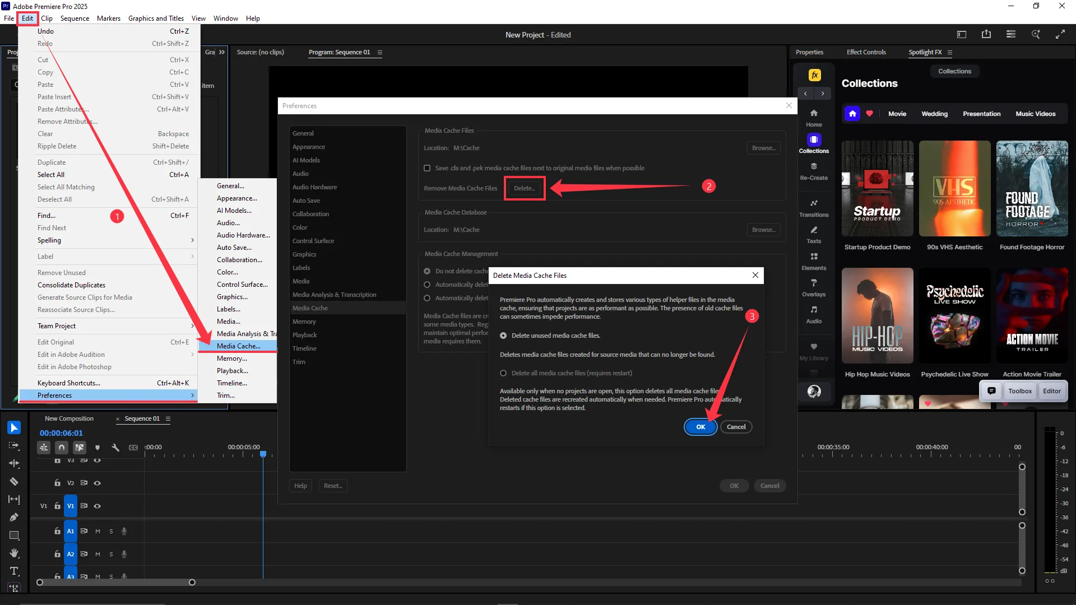Screen dimensions: 1076x605
Task: Toggle timeline snapping magnet icon
Action: 62,448
